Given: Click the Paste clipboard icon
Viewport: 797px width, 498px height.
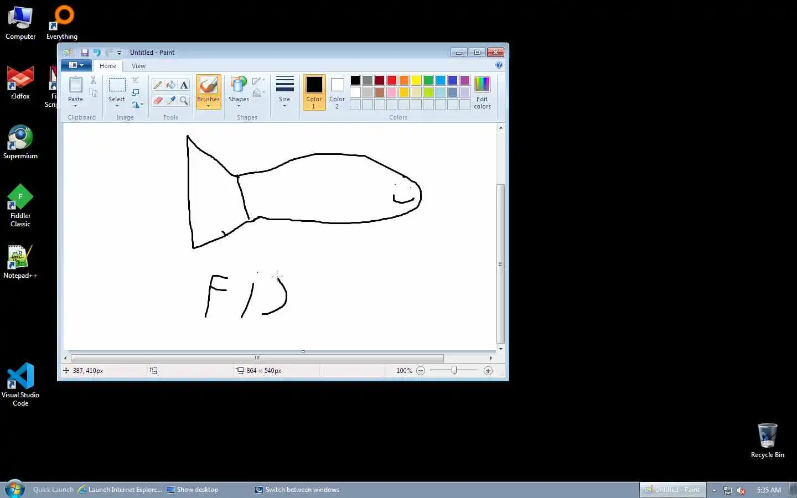Looking at the screenshot, I should click(76, 85).
